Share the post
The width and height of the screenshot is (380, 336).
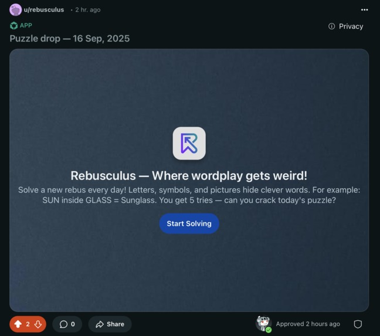click(110, 324)
